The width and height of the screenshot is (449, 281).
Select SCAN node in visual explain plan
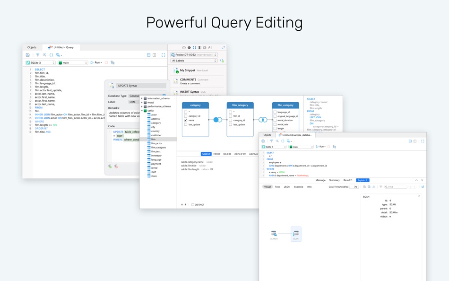(296, 234)
